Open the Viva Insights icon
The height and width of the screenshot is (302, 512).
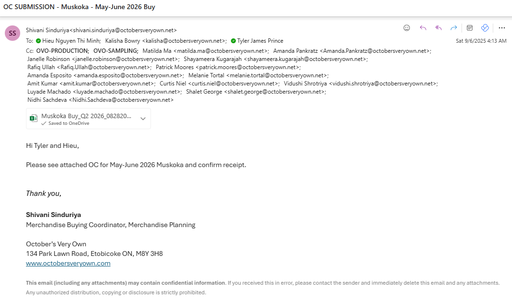click(485, 28)
